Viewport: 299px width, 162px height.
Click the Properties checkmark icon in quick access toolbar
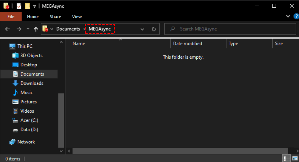click(19, 6)
